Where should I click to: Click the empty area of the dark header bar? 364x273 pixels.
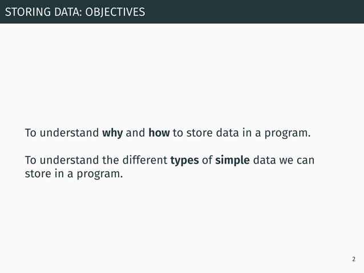(x=257, y=11)
